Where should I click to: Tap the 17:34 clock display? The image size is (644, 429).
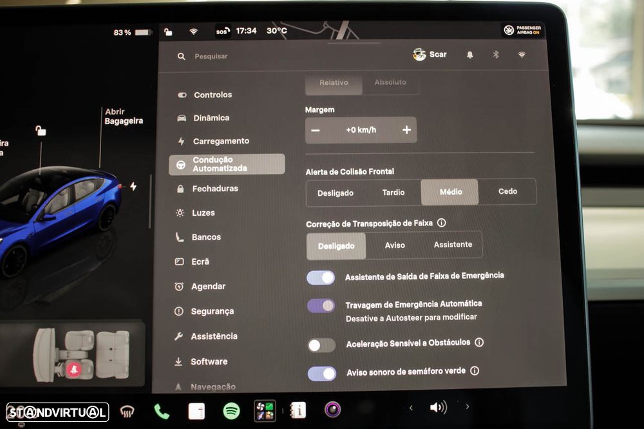tap(246, 31)
